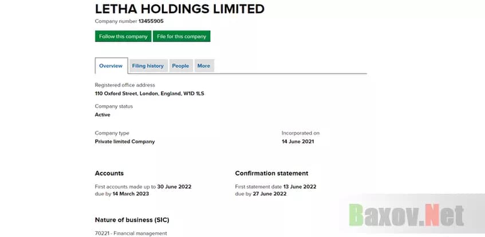Click the Nature of business (SIC) heading
Viewport: 485px width, 237px height.
point(132,220)
